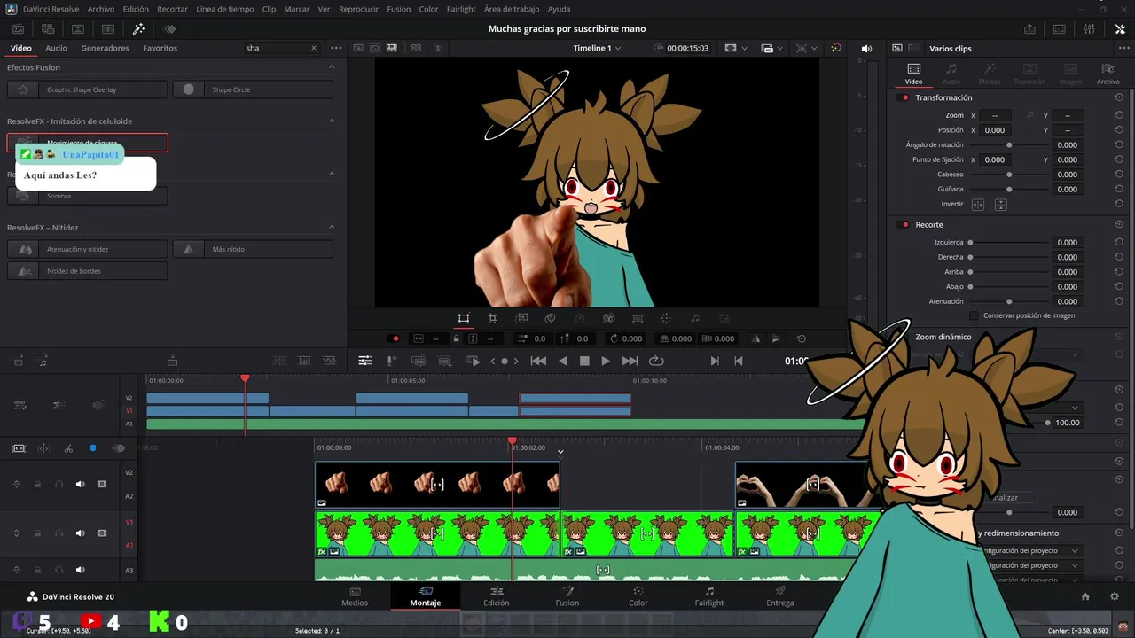
Task: Select the Dynamic Zoom tool below viewer
Action: click(521, 318)
